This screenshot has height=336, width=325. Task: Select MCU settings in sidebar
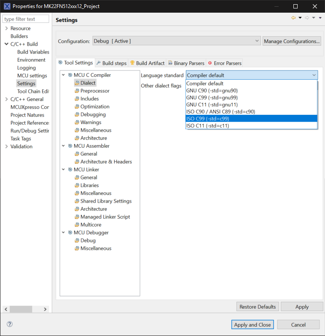point(32,76)
